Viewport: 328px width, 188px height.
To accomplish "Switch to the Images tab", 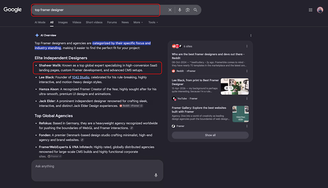I will [63, 22].
